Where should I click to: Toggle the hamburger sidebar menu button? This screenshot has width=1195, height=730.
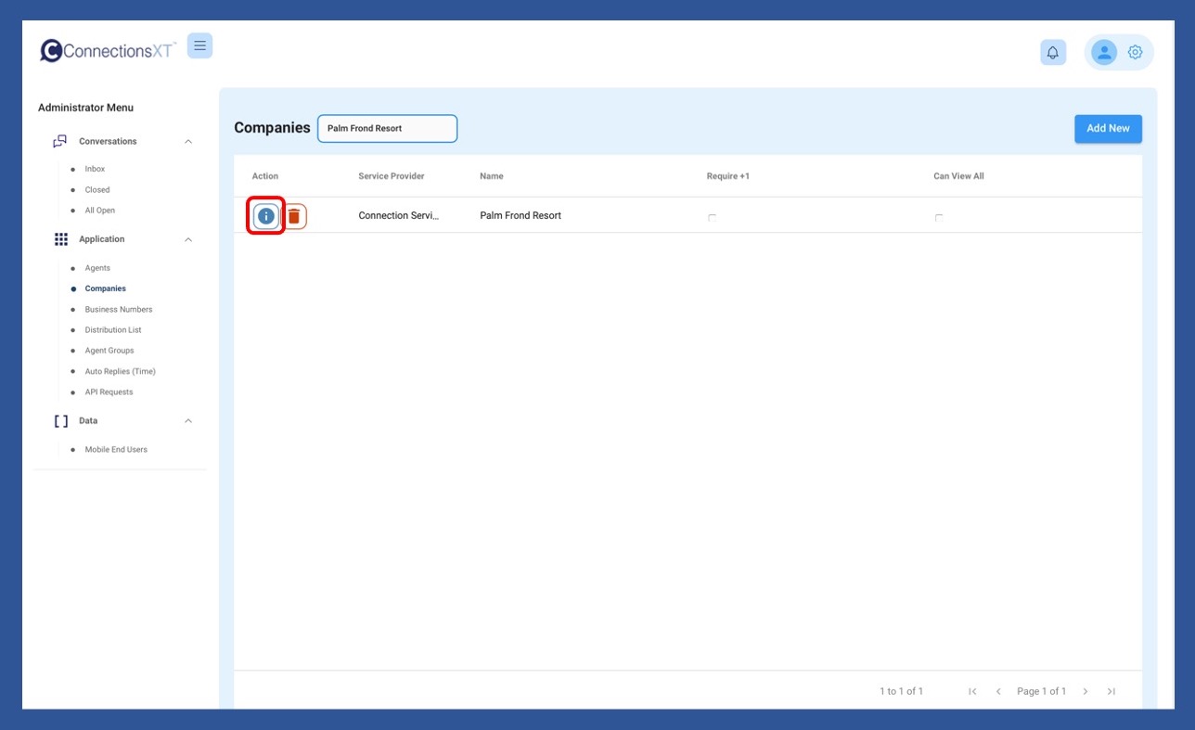[199, 45]
